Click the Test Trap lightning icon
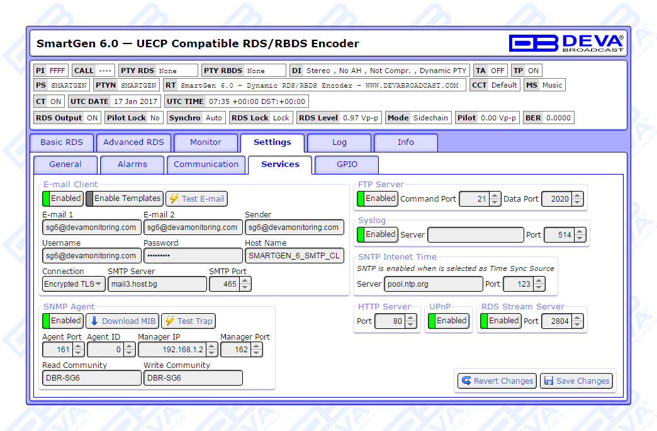 [x=169, y=321]
